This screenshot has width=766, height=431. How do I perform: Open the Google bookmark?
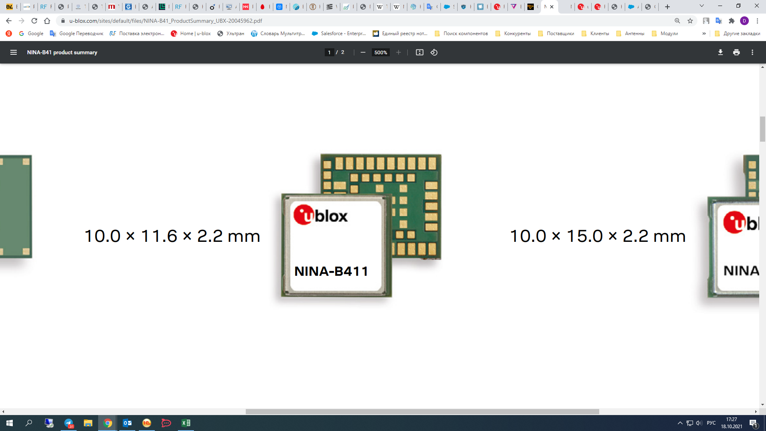(x=31, y=34)
